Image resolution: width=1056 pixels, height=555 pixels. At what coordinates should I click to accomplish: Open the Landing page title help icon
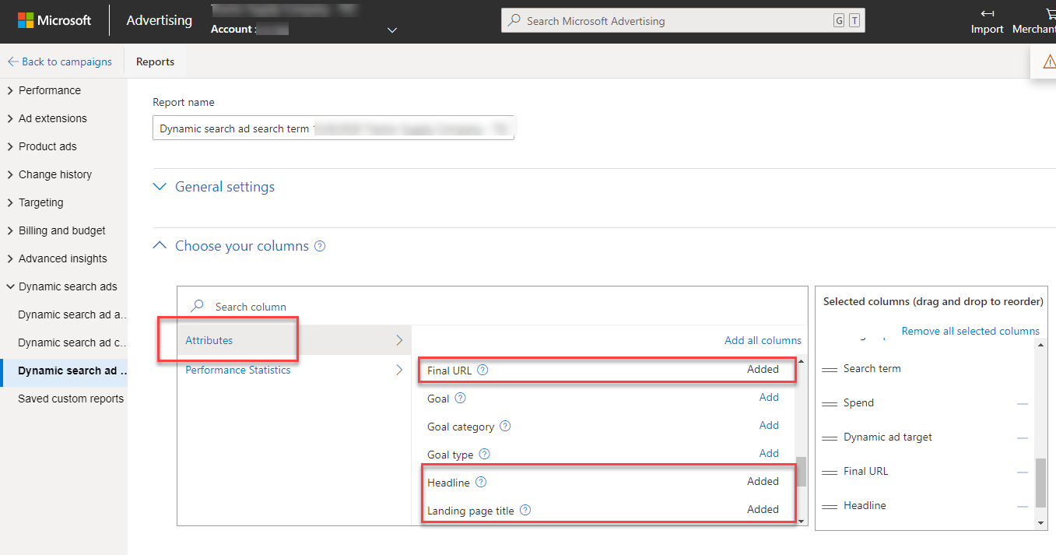click(x=524, y=510)
